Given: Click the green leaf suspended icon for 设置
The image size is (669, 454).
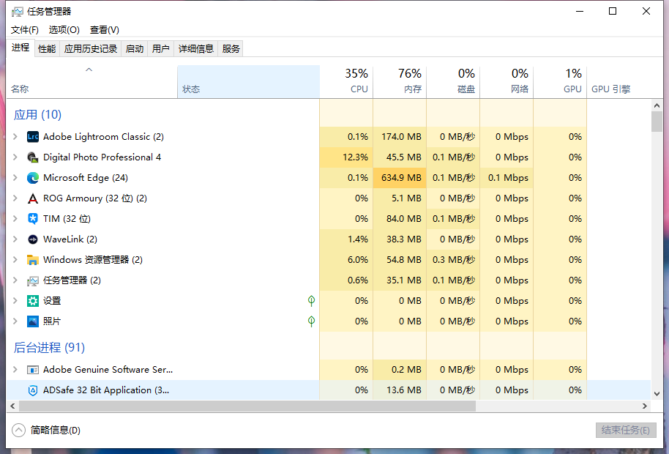Looking at the screenshot, I should click(312, 301).
